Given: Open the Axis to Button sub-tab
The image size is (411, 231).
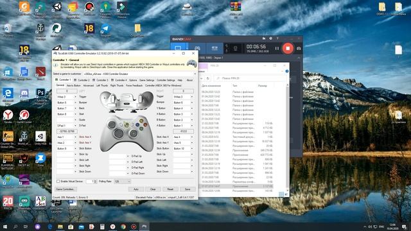Looking at the screenshot, I should 74,85.
